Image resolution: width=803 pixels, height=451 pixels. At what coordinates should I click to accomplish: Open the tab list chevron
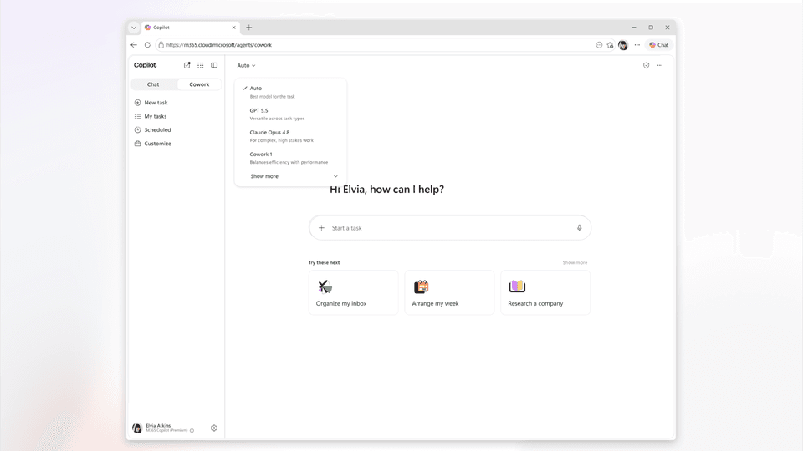134,28
